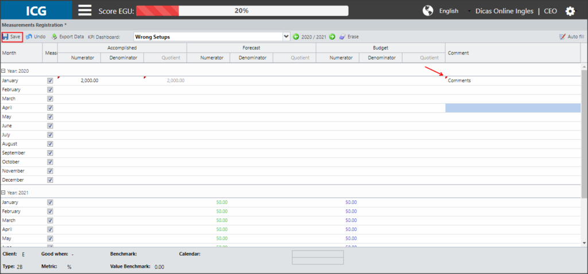Click the January 2020 Comments cell
The height and width of the screenshot is (274, 588).
pos(513,80)
